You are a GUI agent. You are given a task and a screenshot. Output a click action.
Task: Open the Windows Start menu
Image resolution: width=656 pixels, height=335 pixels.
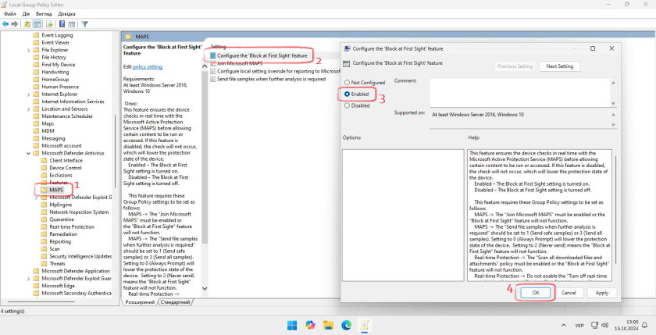292,325
